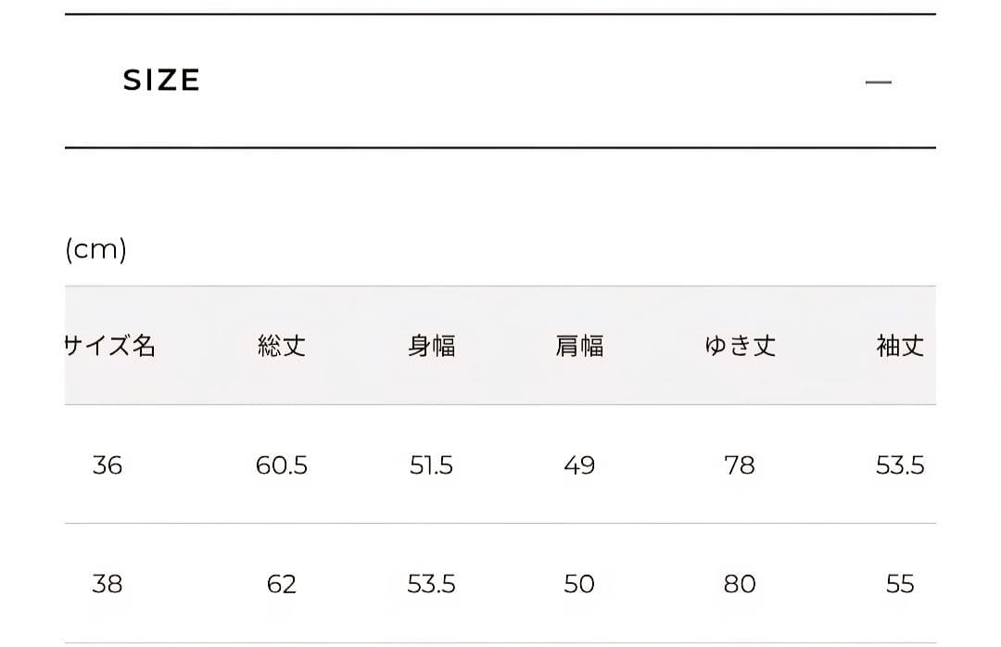Collapse the SIZE section using the dash control
The height and width of the screenshot is (647, 1001).
point(879,82)
